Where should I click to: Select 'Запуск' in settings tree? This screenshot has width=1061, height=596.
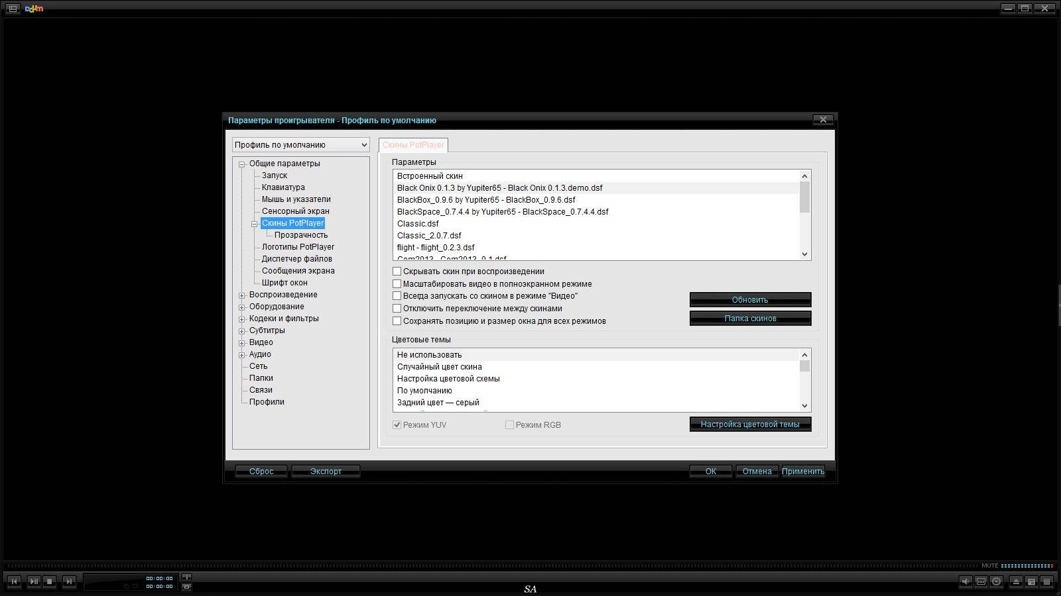pyautogui.click(x=275, y=175)
